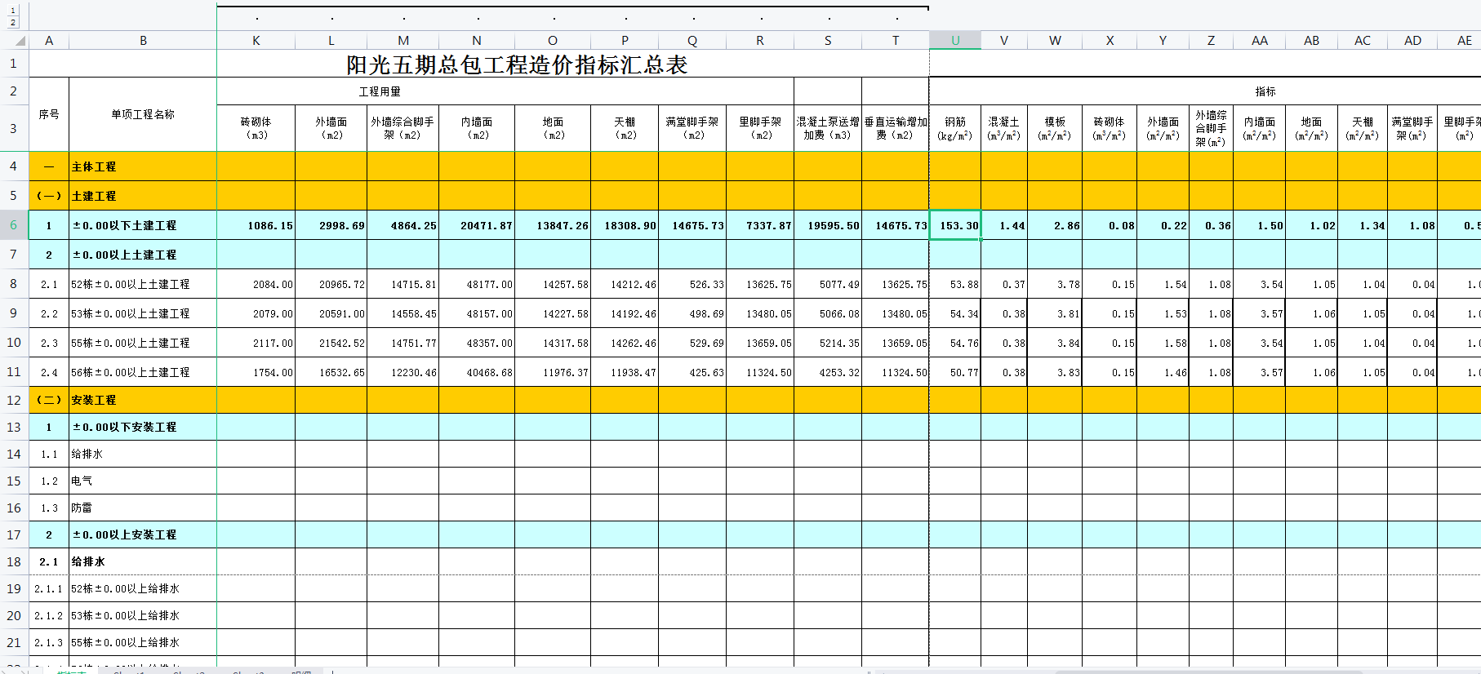Click the 主体工程 row label
Viewport: 1481px width, 674px height.
point(94,166)
